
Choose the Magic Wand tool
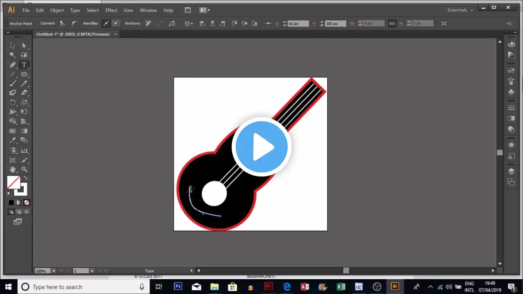pos(12,55)
